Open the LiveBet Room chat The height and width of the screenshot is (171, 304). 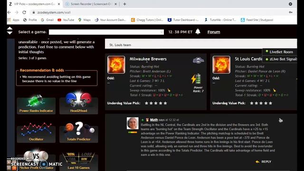click(279, 52)
